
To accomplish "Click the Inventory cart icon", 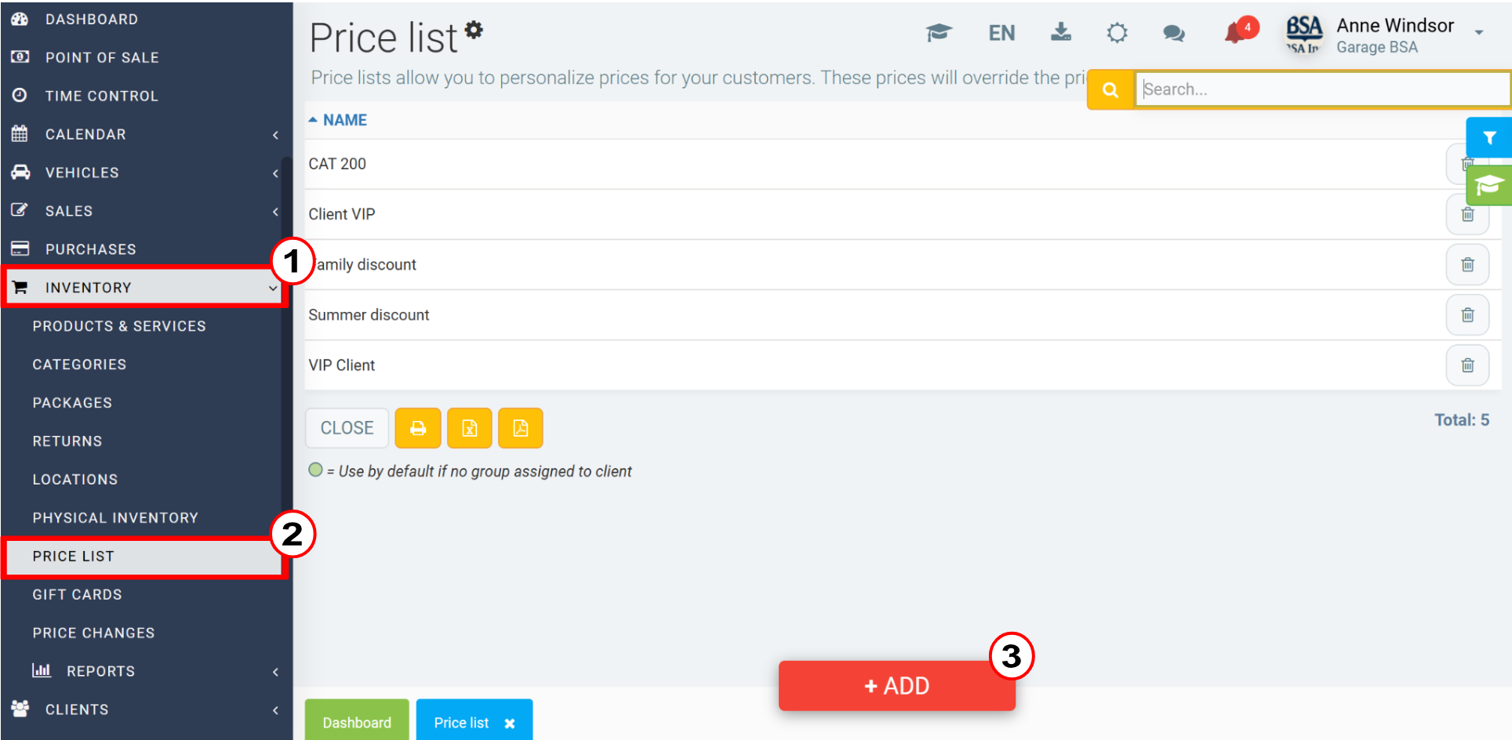I will pos(20,287).
